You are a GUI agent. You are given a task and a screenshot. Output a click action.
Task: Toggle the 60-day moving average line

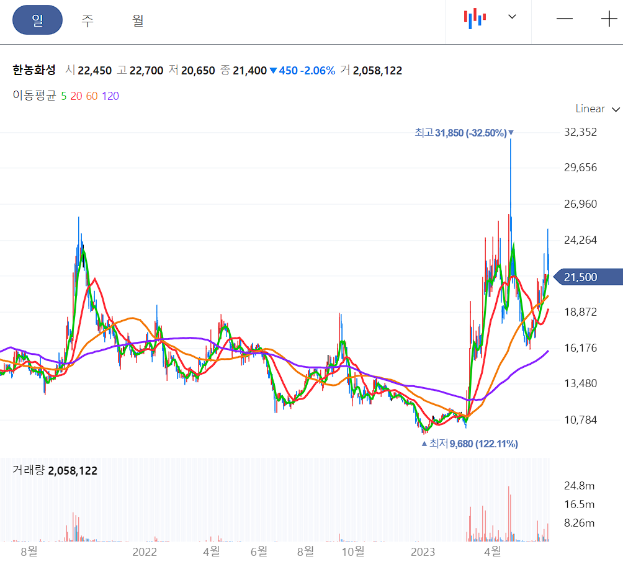click(x=92, y=96)
